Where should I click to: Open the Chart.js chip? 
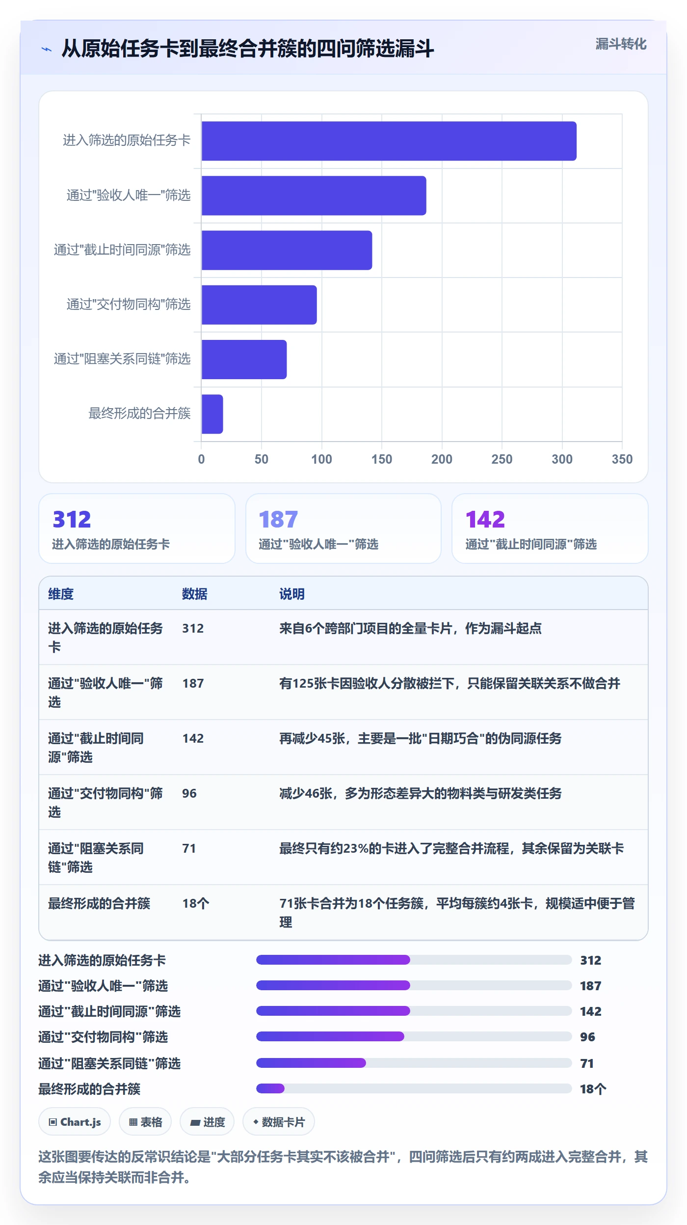click(75, 1122)
